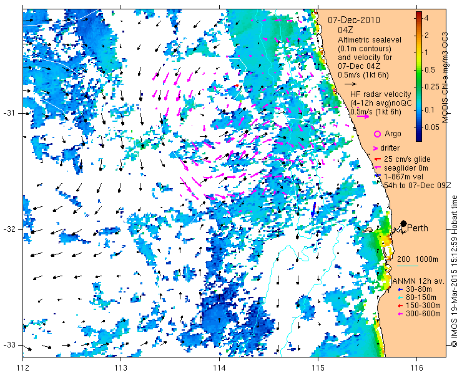Click the ANMN 12h av. heading
Screen dimensions: 462x375
[418, 281]
